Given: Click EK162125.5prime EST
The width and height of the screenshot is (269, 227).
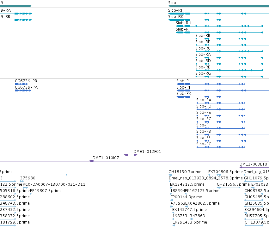Looking at the screenshot, I should pyautogui.click(x=202, y=191).
